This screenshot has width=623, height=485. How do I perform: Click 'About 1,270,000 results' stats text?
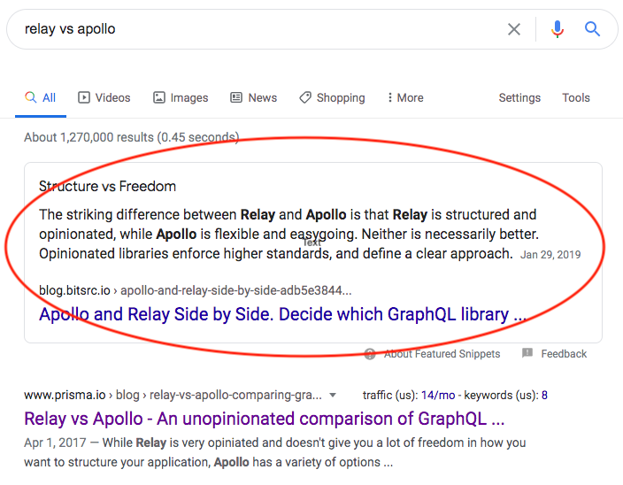[x=132, y=137]
